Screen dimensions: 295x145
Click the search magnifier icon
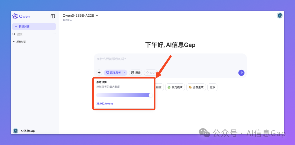[14, 34]
